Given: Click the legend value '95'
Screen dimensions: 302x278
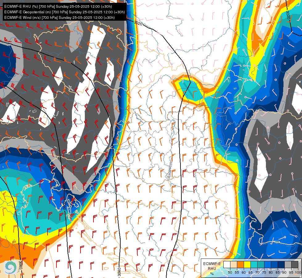Looking at the screenshot, I should tap(291, 273).
